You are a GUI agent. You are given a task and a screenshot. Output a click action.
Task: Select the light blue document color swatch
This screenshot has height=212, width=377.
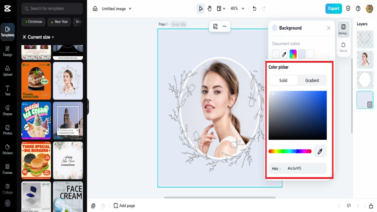click(x=302, y=54)
